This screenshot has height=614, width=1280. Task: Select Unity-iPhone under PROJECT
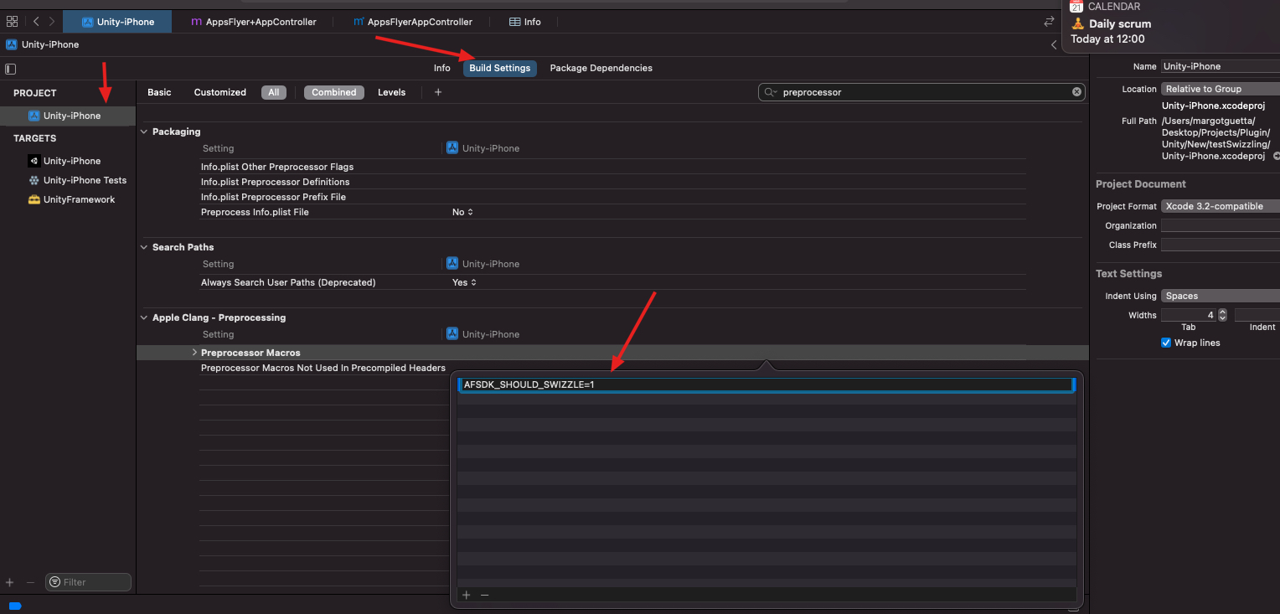tap(67, 116)
